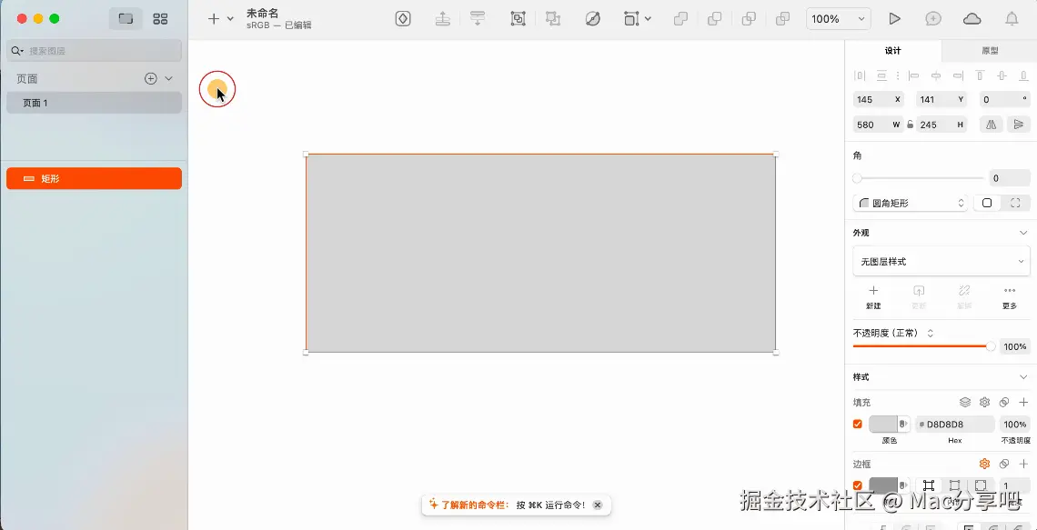1037x530 pixels.
Task: Open the 无图层样式 dropdown
Action: (941, 262)
